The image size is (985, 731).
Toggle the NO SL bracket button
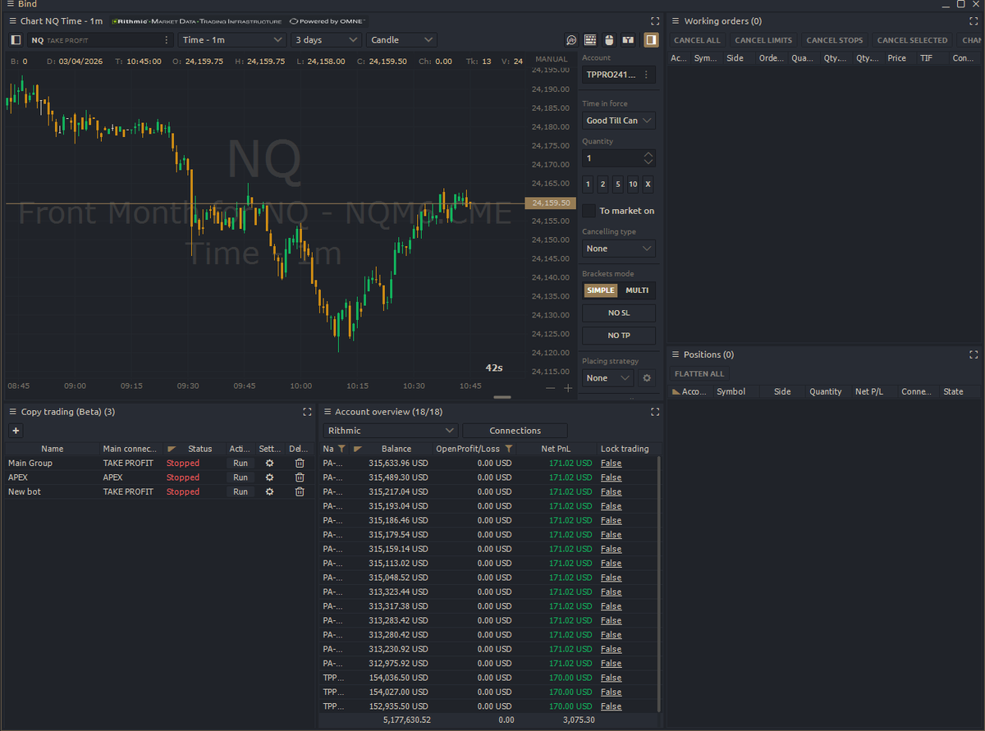point(619,313)
